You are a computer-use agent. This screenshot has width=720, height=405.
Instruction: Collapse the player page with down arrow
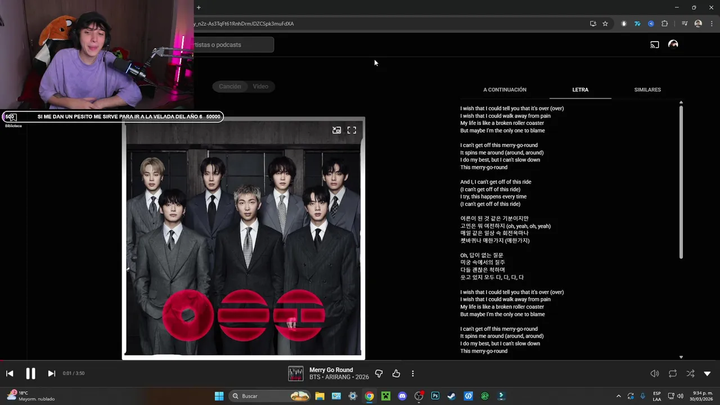[708, 373]
